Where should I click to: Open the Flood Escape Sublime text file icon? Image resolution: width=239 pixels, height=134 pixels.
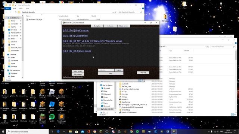(61, 119)
